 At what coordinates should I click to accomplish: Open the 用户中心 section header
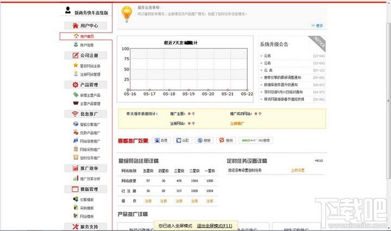[x=86, y=26]
